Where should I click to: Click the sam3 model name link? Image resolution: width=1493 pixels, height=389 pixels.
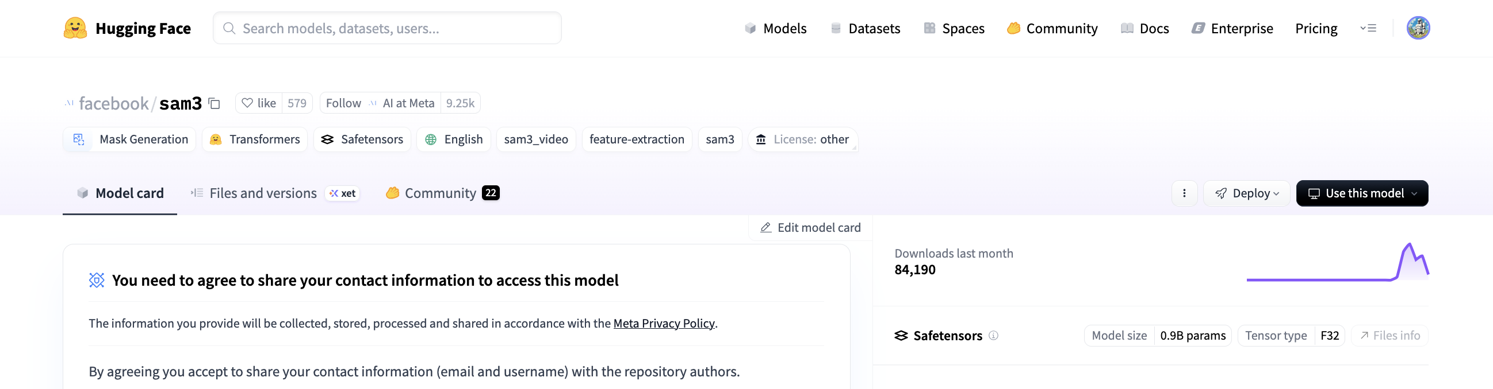[x=180, y=103]
